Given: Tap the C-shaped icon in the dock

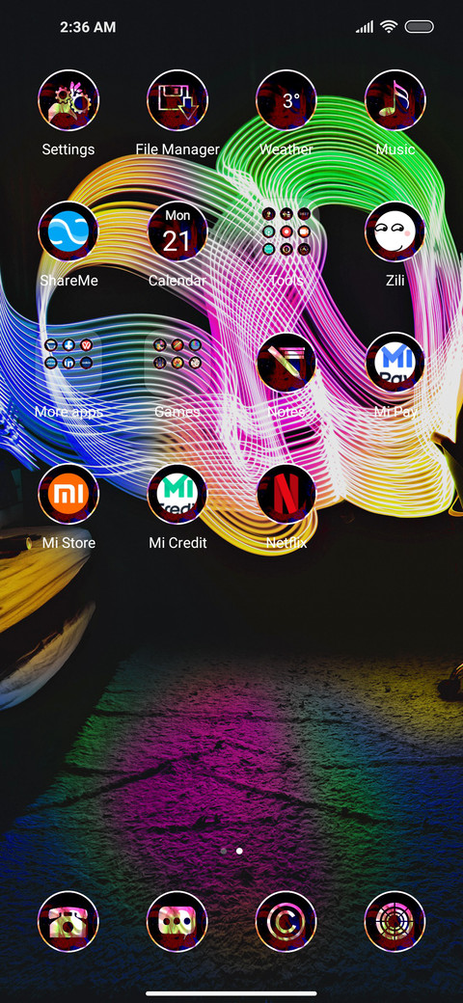Looking at the screenshot, I should pyautogui.click(x=286, y=921).
